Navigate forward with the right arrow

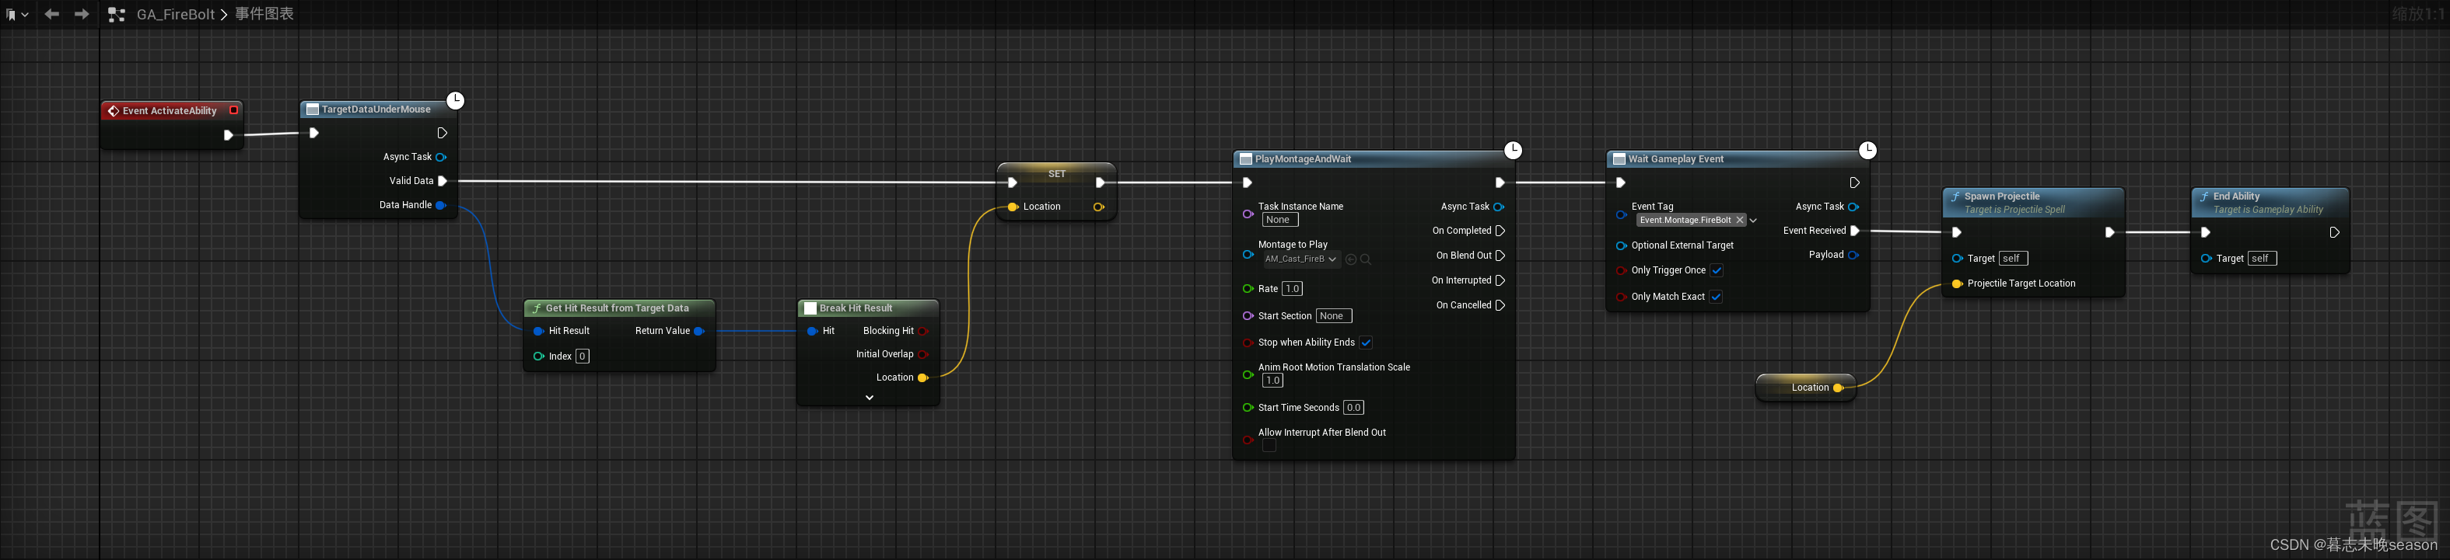(x=82, y=14)
